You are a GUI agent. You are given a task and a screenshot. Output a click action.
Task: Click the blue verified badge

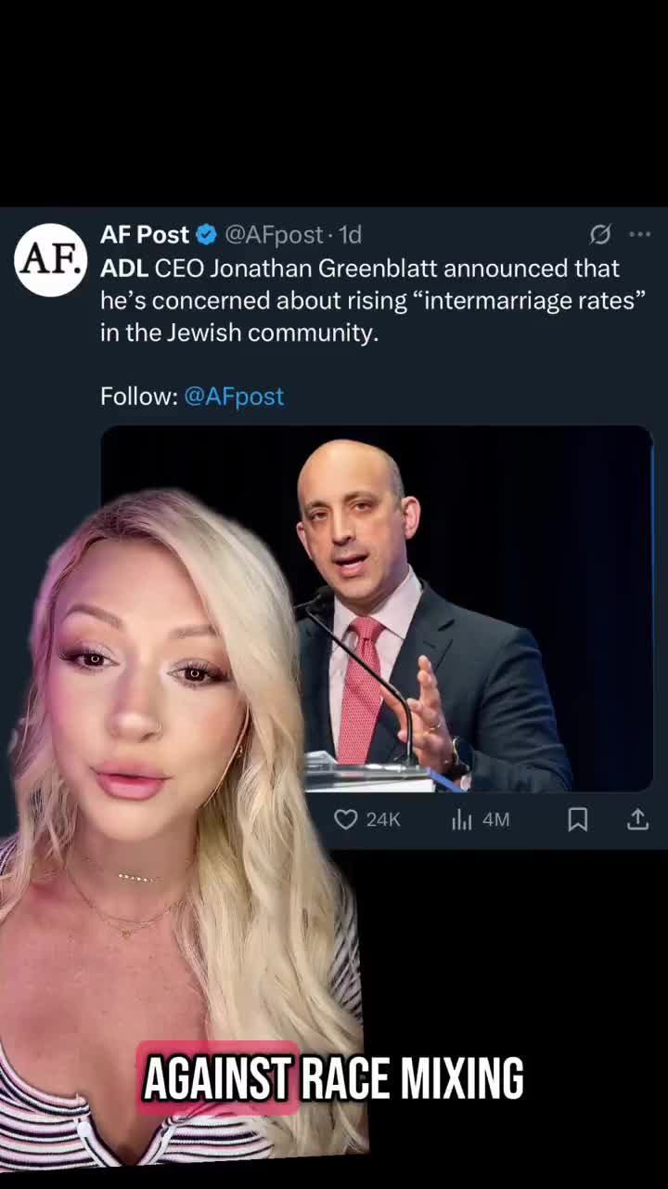click(206, 235)
